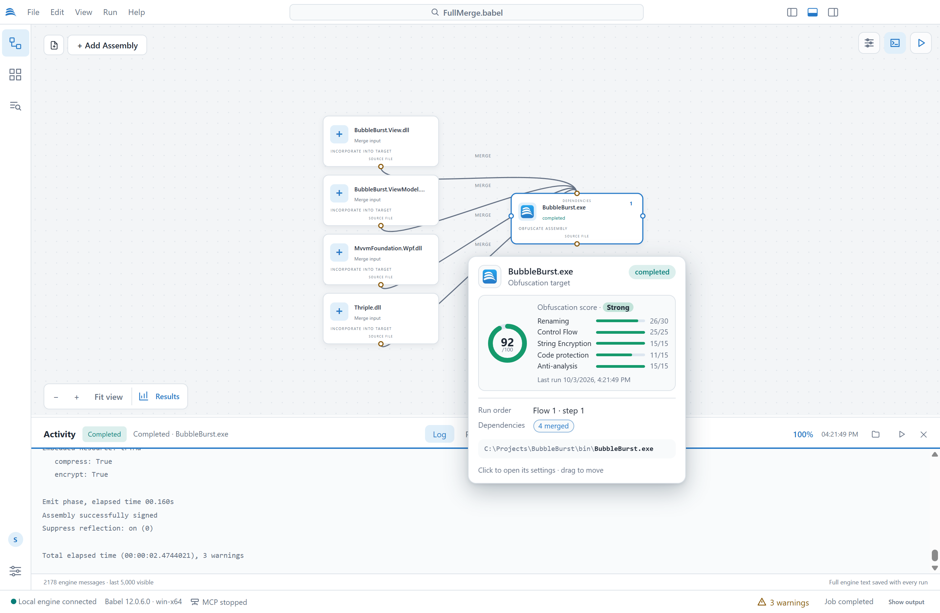
Task: Open output folder icon in Activity bar
Action: coord(876,434)
